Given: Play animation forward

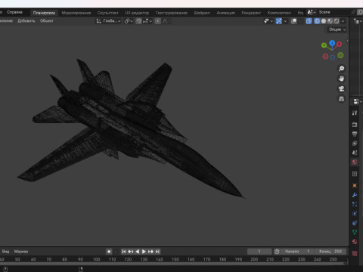Looking at the screenshot, I should click(144, 252).
